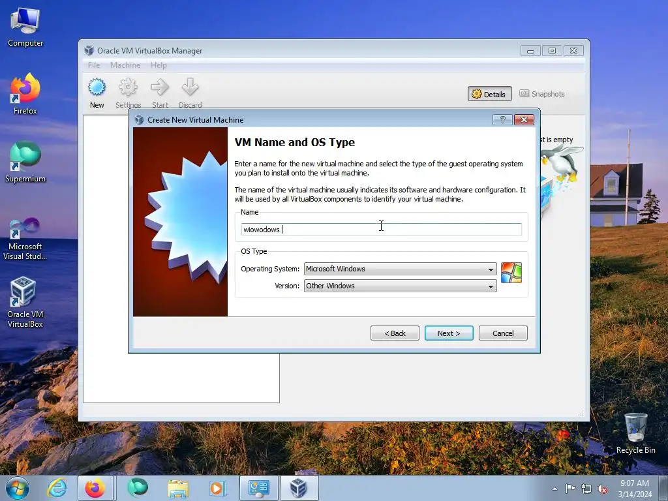
Task: Click the Firefox taskbar icon
Action: pos(95,488)
